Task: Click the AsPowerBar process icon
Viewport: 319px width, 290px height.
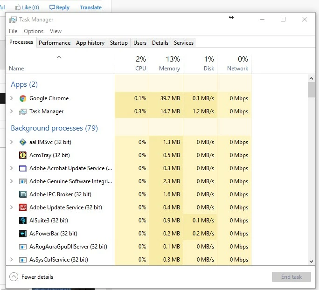Action: click(23, 234)
